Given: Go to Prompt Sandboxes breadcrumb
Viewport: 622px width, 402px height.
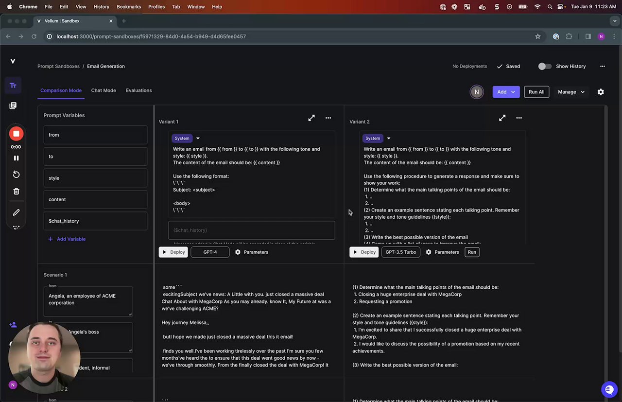Looking at the screenshot, I should [58, 66].
